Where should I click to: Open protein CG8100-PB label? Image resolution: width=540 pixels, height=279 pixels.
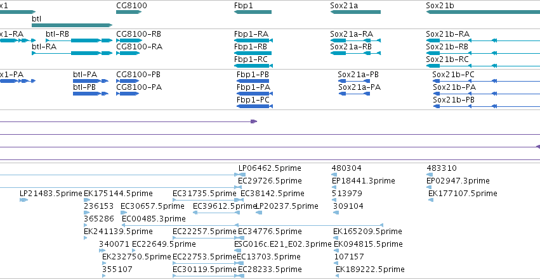138,75
